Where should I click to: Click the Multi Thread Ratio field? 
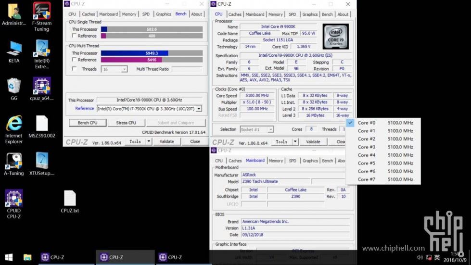point(187,69)
